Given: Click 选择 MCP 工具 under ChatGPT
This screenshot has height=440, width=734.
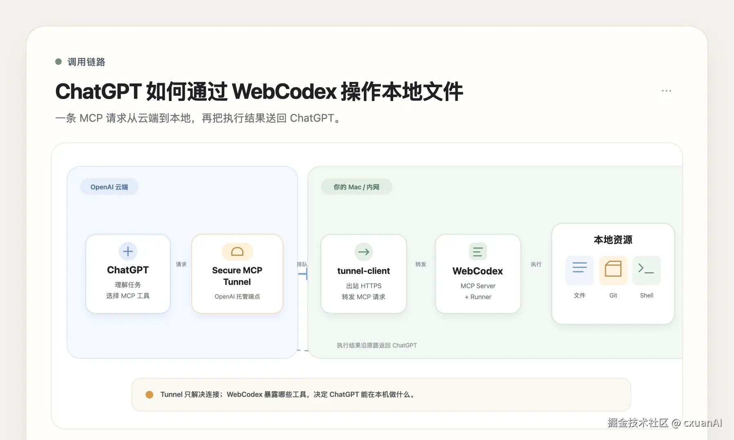Looking at the screenshot, I should click(128, 296).
